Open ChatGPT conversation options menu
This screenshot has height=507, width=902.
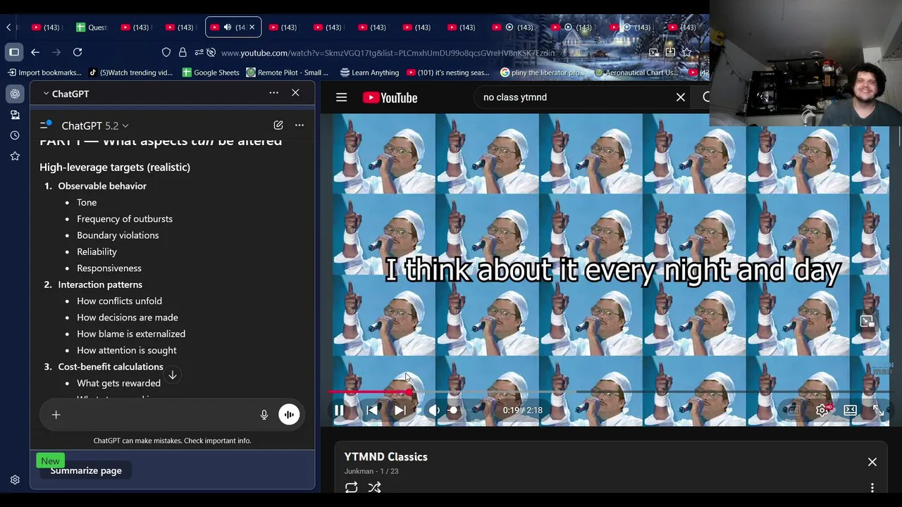(x=299, y=125)
